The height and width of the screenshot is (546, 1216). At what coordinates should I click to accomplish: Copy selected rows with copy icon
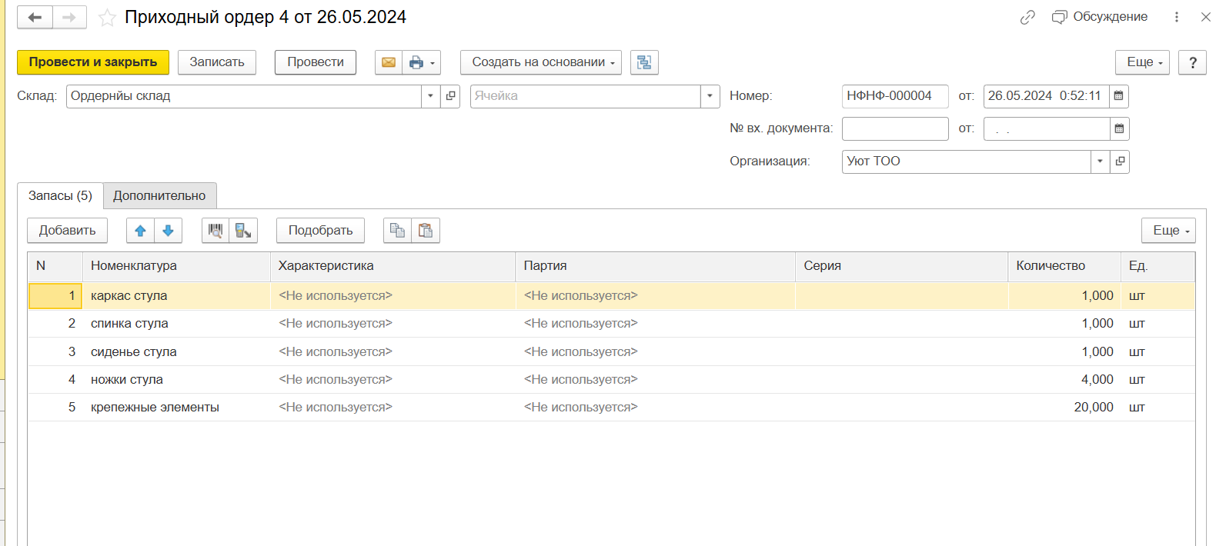[x=397, y=231]
